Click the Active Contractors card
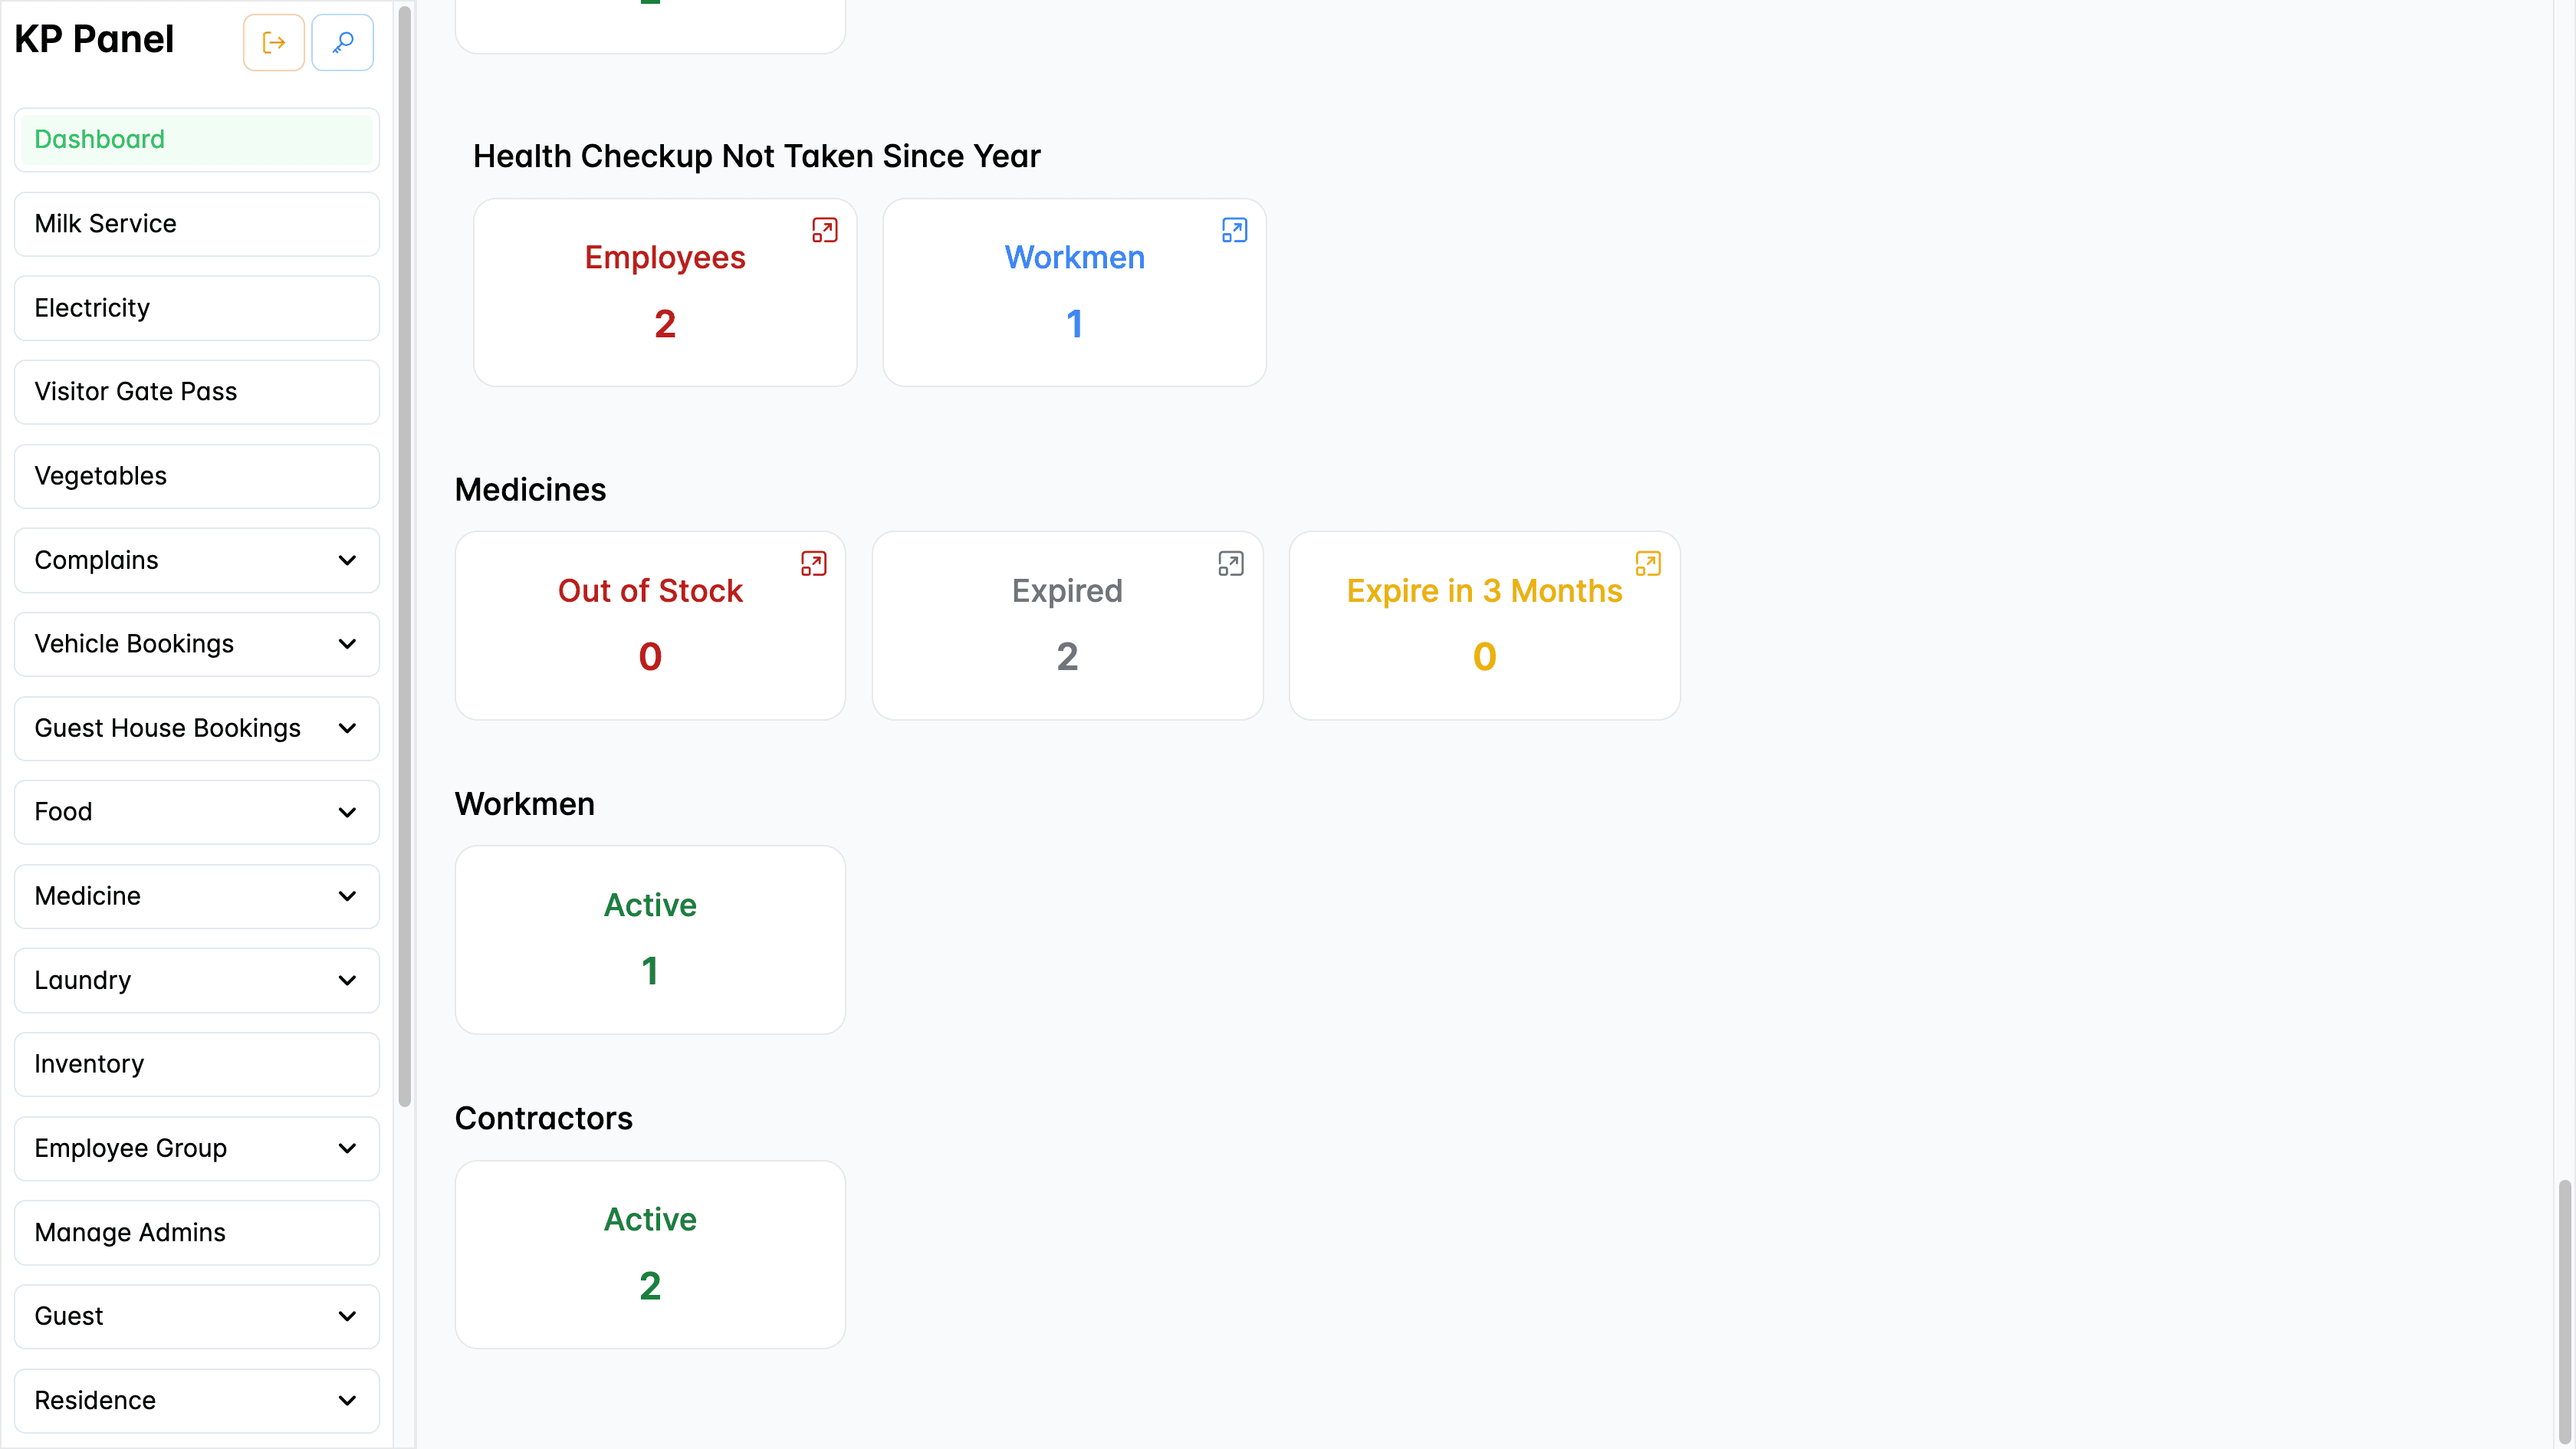 650,1254
